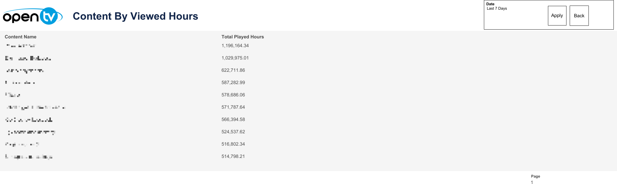Go back using the Back button
The width and height of the screenshot is (617, 184).
579,16
